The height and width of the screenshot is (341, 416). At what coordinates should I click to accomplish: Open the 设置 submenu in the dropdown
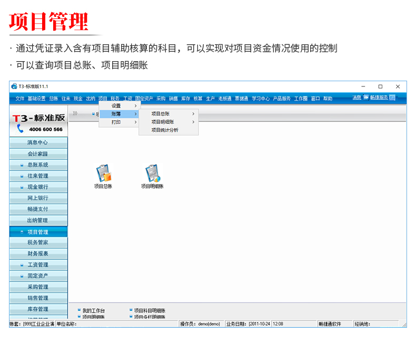(x=116, y=106)
